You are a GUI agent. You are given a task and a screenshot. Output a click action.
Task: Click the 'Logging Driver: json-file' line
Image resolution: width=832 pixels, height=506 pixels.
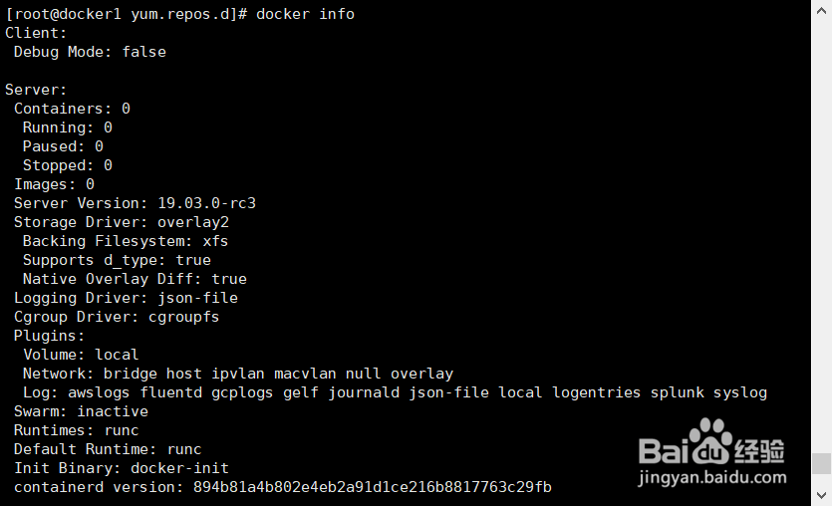pyautogui.click(x=126, y=298)
